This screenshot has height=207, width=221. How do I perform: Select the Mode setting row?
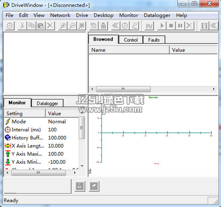coord(42,122)
